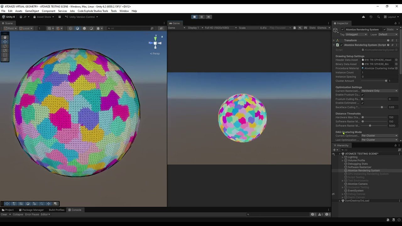Pick Header Data Asset object selector

point(396,60)
